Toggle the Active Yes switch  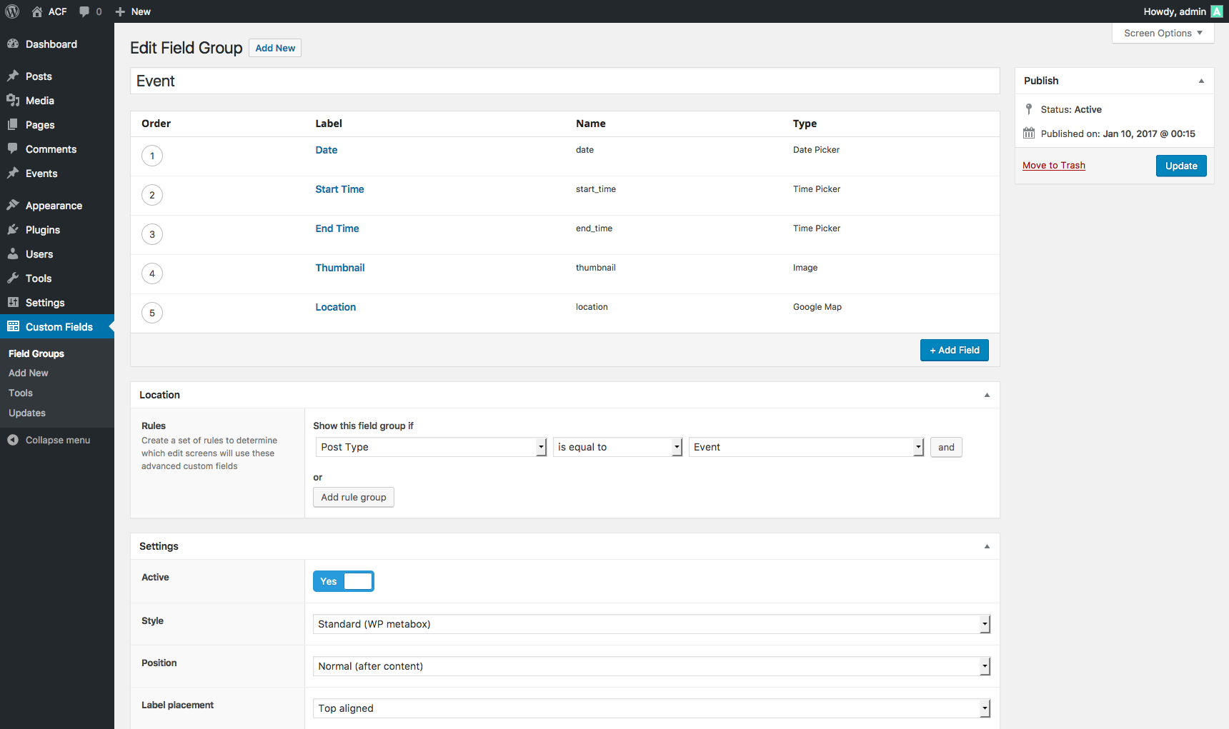point(344,581)
